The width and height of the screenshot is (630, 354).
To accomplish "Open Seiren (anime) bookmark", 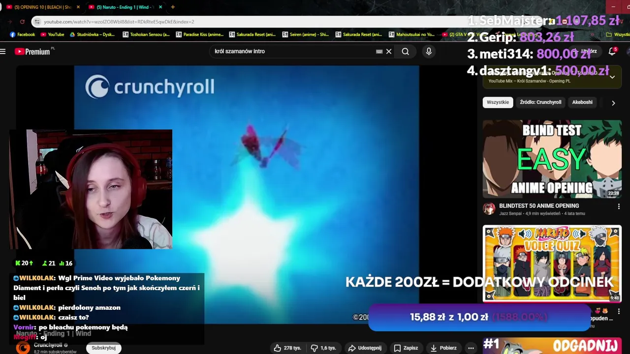I will click(x=305, y=34).
